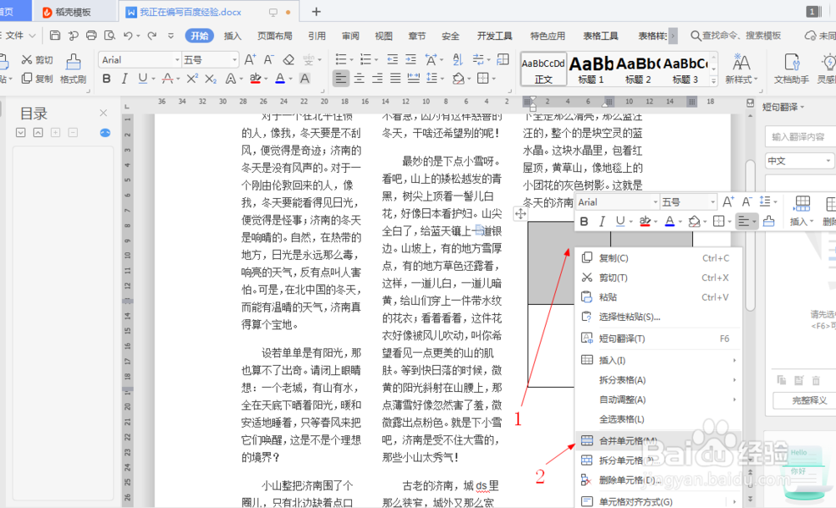Toggle Italic in ribbon

coord(125,79)
